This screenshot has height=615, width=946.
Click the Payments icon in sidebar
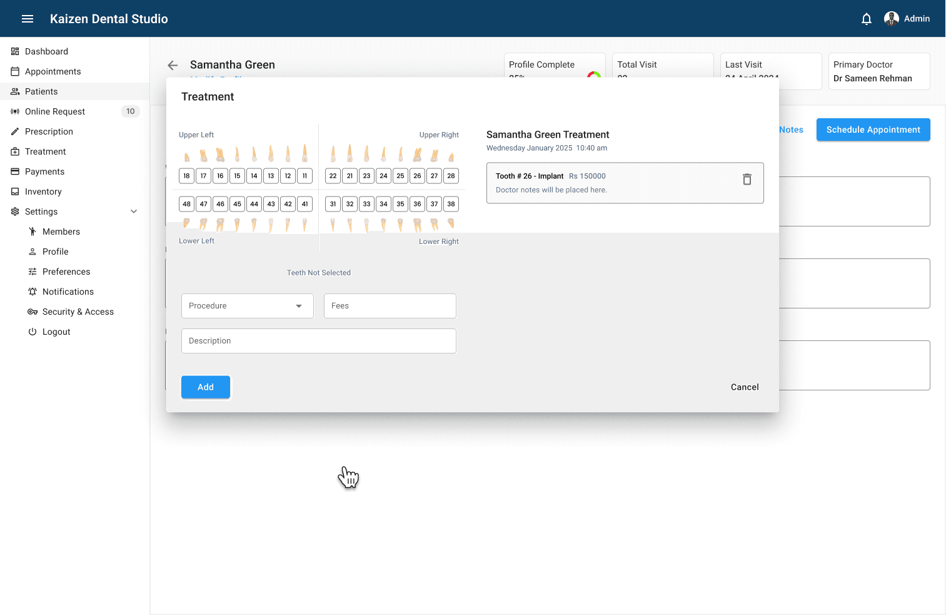[x=16, y=171]
